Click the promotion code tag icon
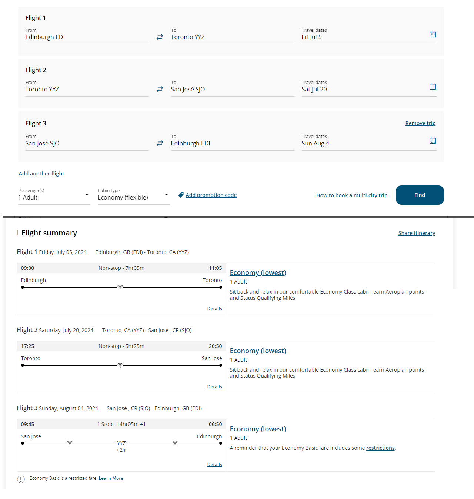This screenshot has width=474, height=499. point(181,195)
